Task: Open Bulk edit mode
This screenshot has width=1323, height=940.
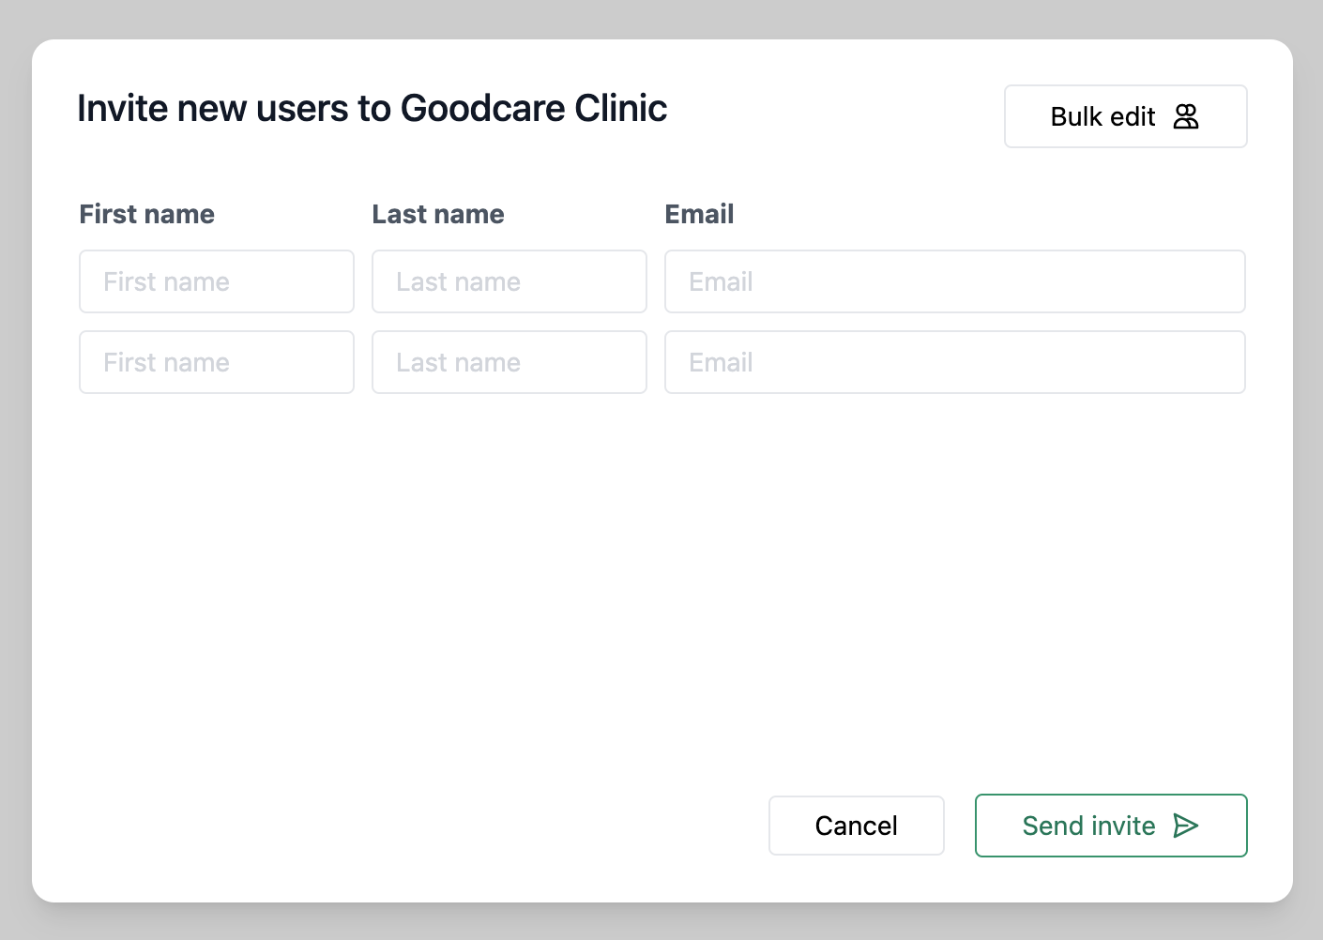Action: (x=1125, y=116)
